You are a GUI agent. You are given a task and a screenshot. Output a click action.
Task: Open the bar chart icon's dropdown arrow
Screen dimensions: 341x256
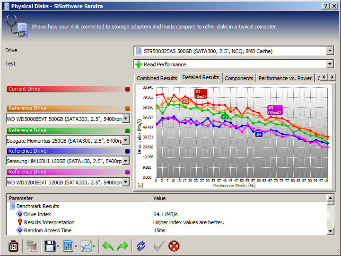click(76, 247)
